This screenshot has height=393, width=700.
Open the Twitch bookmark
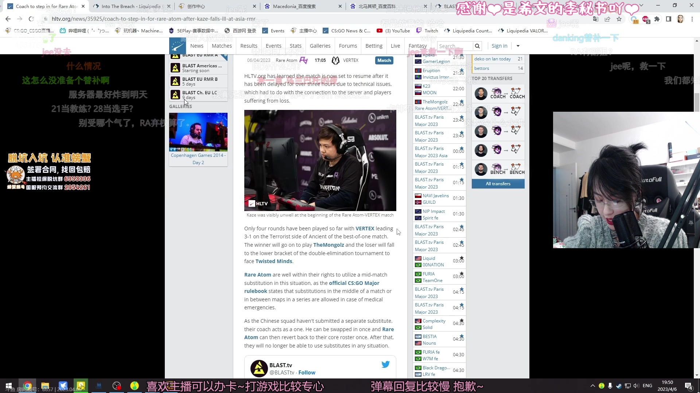tap(427, 31)
